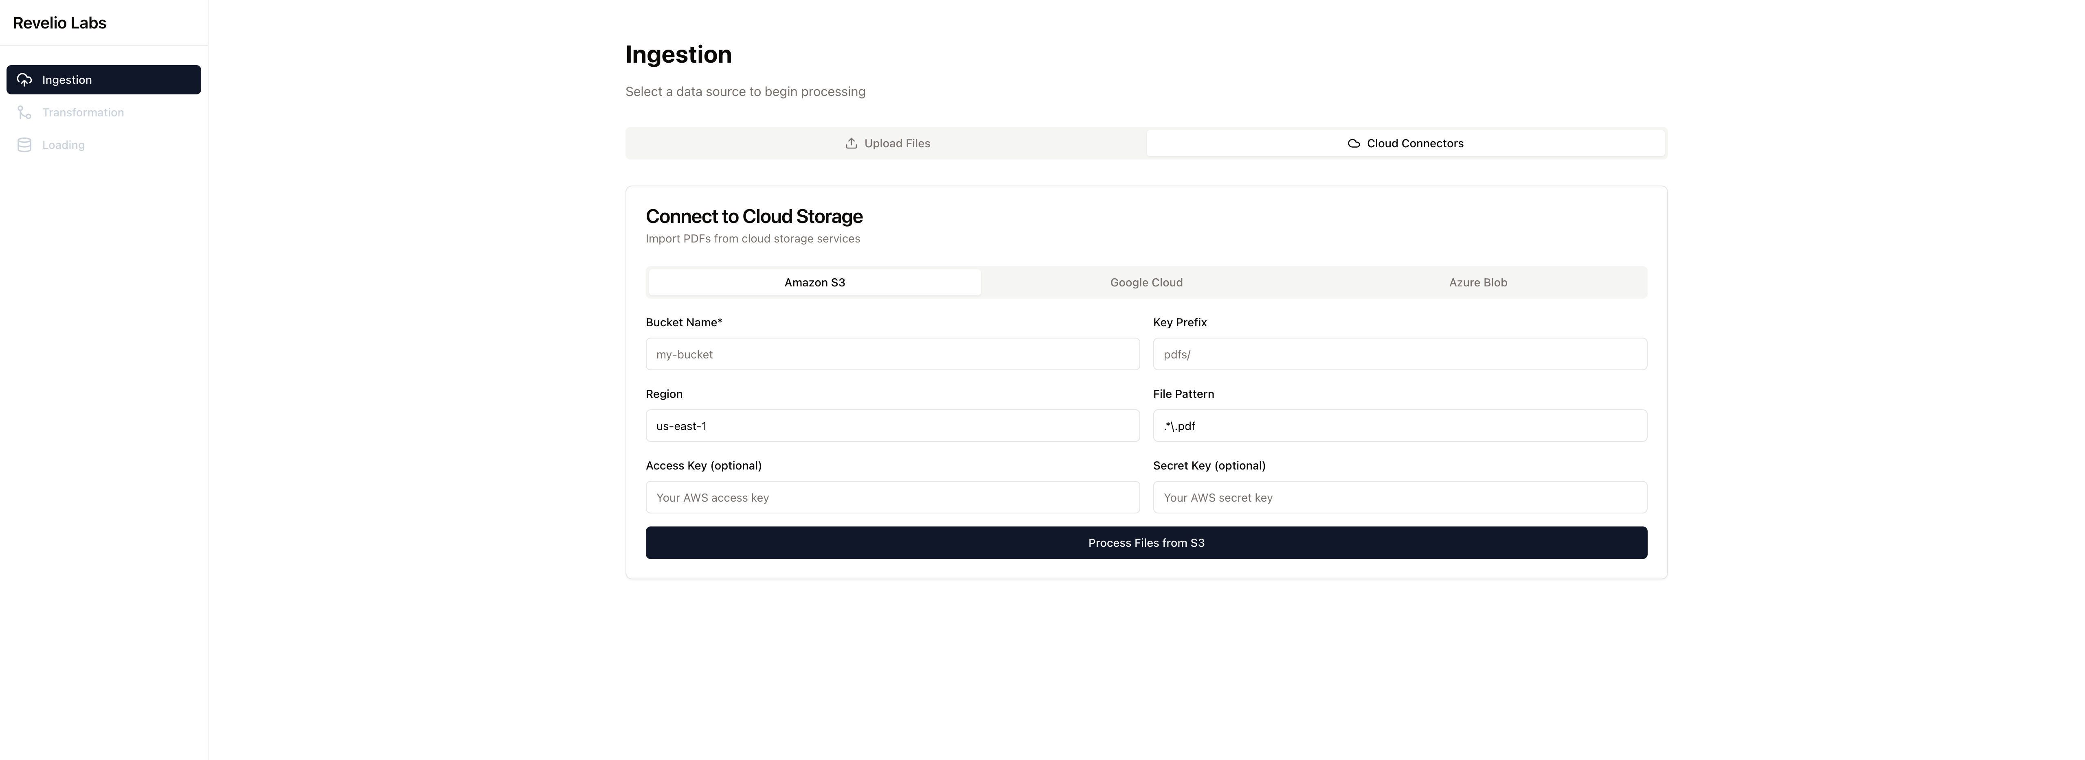
Task: Click the Ingestion page heading
Action: pyautogui.click(x=678, y=54)
